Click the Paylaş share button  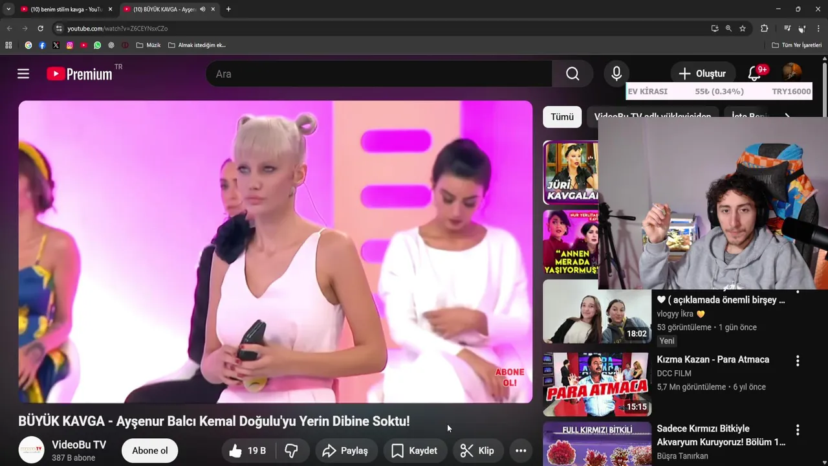click(345, 450)
